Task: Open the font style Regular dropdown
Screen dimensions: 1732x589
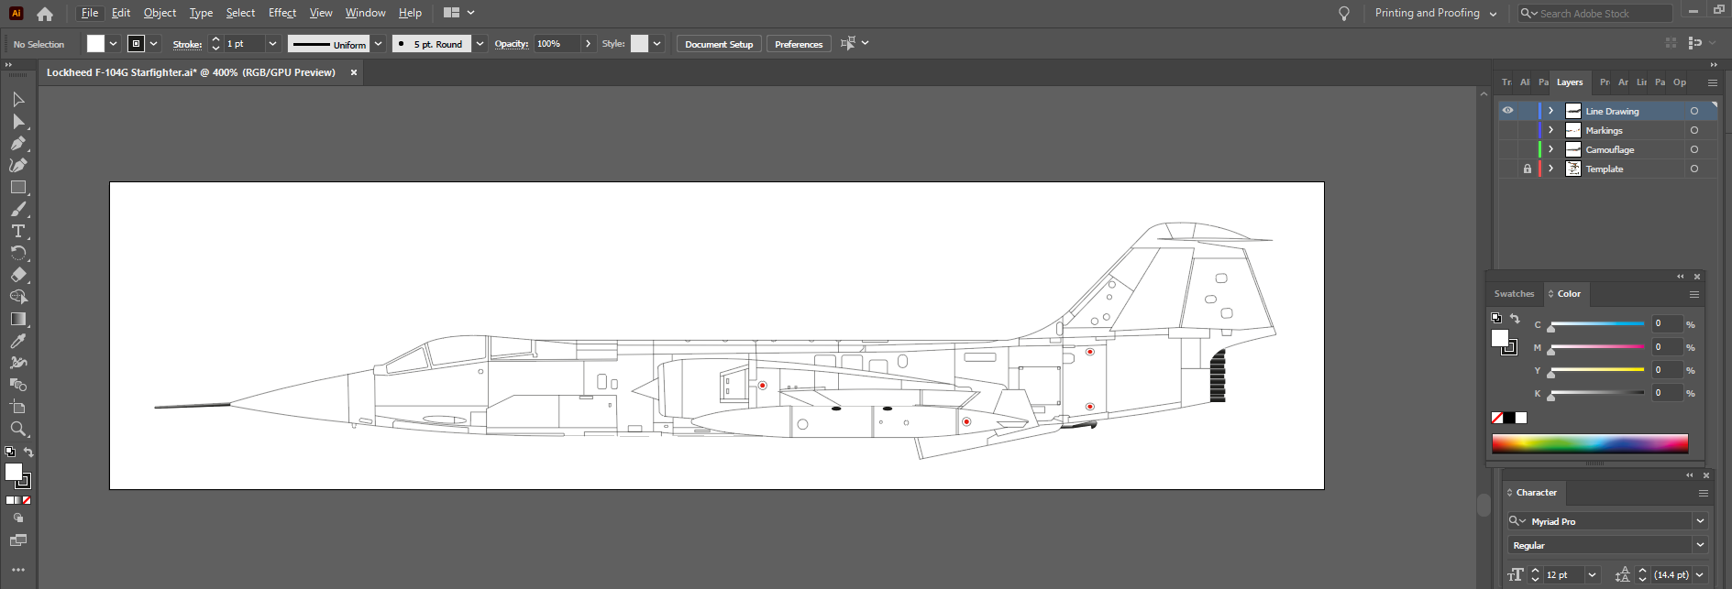Action: pyautogui.click(x=1700, y=545)
